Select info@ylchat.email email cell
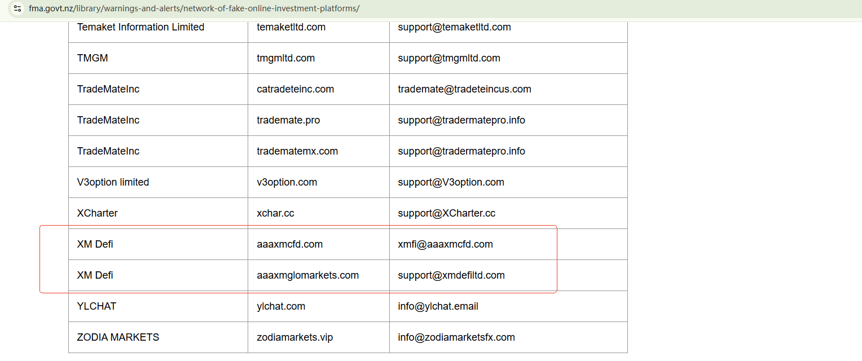 tap(508, 306)
